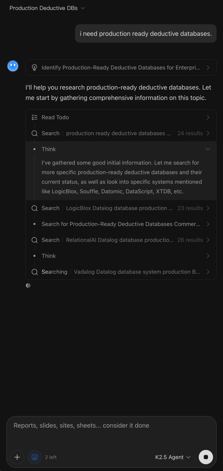Collapse the expanded Think section chevron
Screen dimensions: 223x471
[208, 149]
